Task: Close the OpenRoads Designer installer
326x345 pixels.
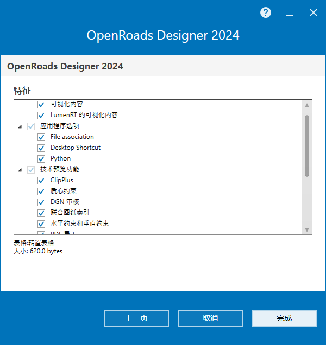Action: point(313,12)
